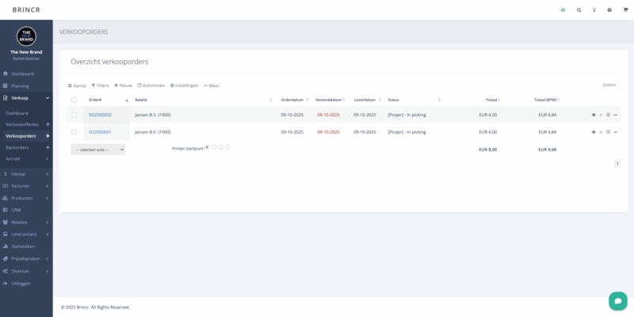Open the 'selecteer actie' dropdown
The width and height of the screenshot is (634, 317).
tap(97, 149)
